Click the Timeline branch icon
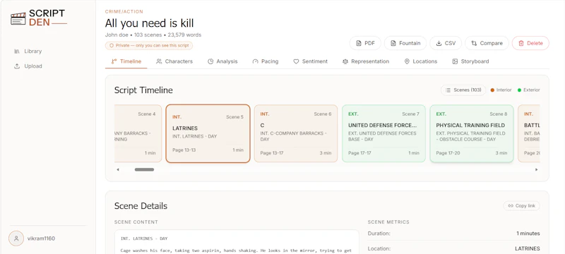Viewport: 565px width, 254px height. point(114,61)
